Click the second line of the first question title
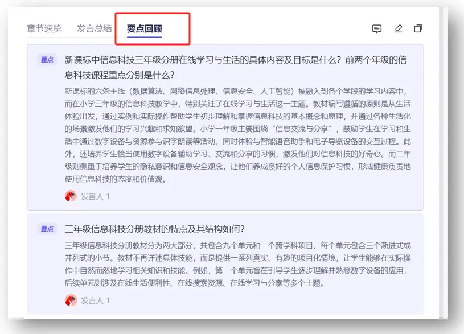This screenshot has width=464, height=334. (120, 75)
